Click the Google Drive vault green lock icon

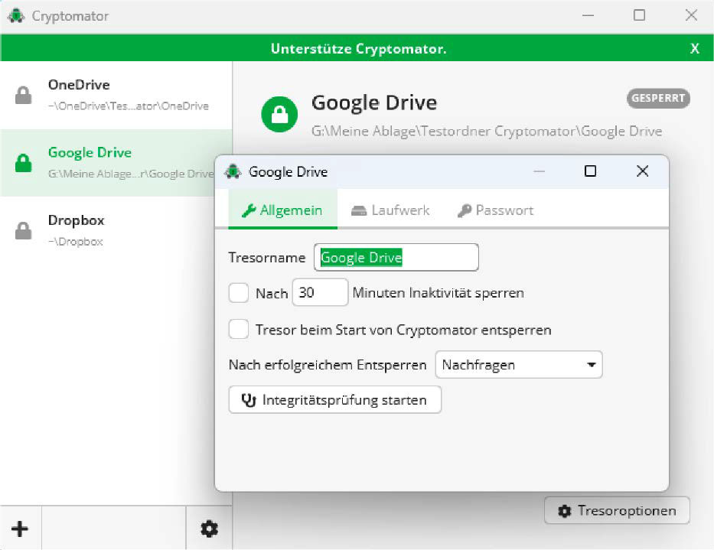pyautogui.click(x=23, y=162)
